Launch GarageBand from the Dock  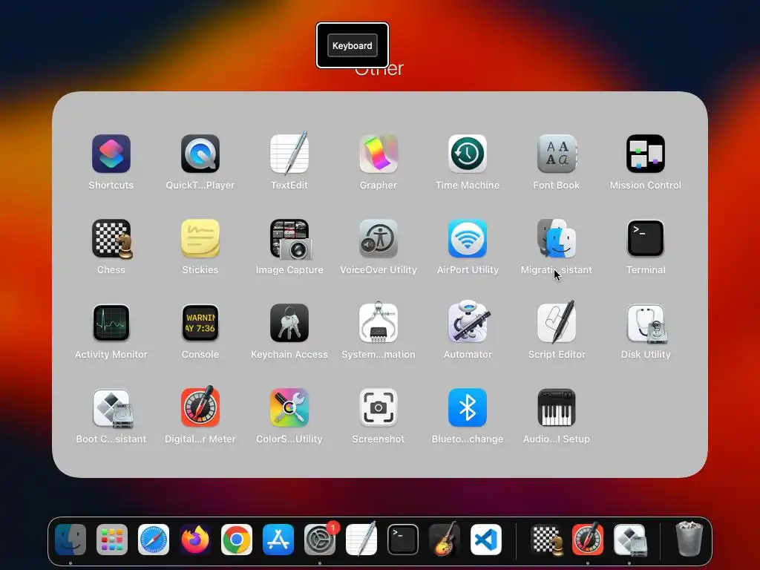point(445,540)
